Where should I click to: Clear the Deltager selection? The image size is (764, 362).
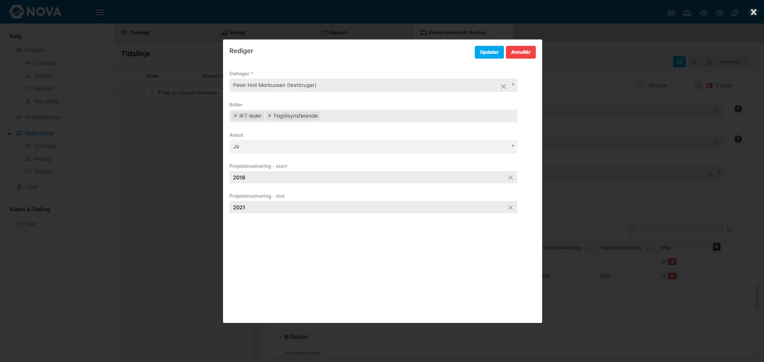click(x=503, y=86)
